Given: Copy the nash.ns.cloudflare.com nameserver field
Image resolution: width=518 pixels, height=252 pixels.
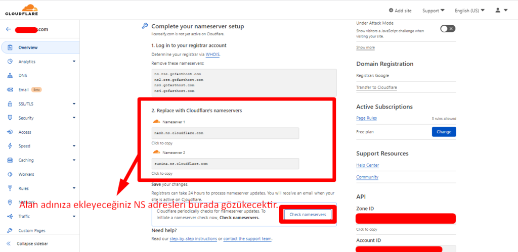Looking at the screenshot, I should tap(225, 133).
